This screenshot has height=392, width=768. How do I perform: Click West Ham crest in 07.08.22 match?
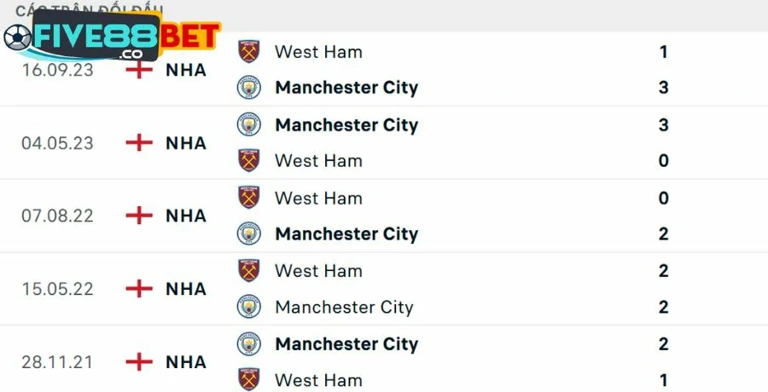pos(248,199)
